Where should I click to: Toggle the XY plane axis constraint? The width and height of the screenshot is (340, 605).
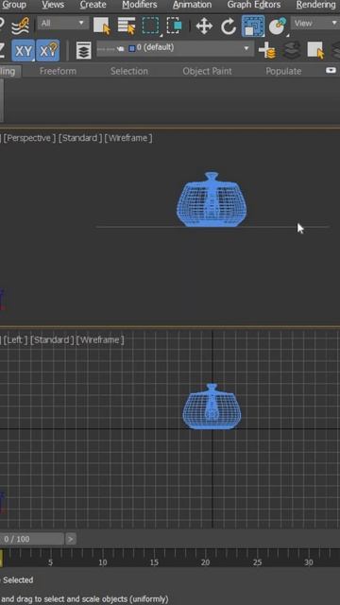[23, 50]
